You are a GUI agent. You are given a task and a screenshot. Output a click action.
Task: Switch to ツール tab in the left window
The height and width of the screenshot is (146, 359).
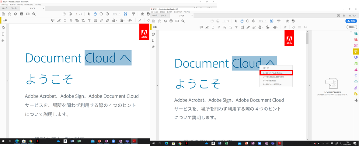coord(14,8)
